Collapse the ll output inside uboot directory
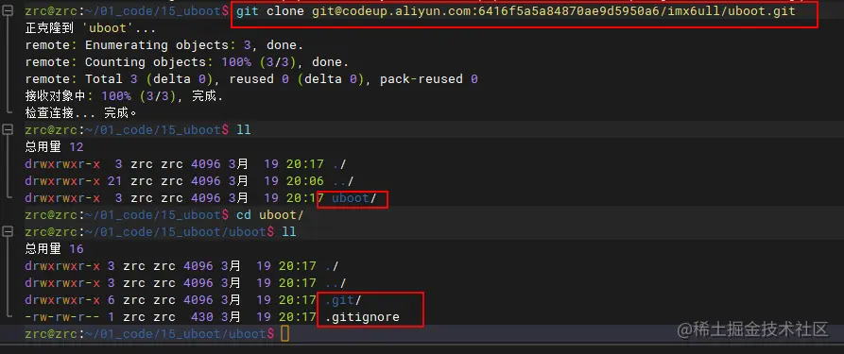The width and height of the screenshot is (844, 354). [x=8, y=232]
